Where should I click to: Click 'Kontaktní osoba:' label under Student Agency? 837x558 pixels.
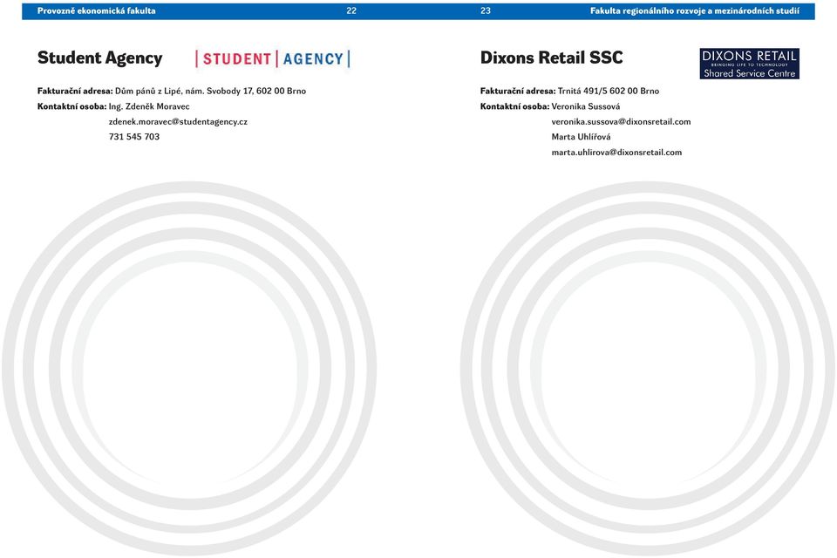point(72,106)
